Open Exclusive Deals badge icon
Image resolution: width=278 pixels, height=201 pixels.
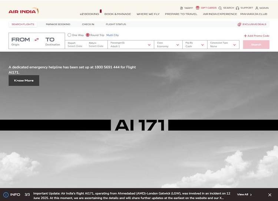pos(239,24)
